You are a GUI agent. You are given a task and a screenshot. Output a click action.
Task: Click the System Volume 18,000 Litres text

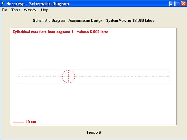tap(130, 21)
